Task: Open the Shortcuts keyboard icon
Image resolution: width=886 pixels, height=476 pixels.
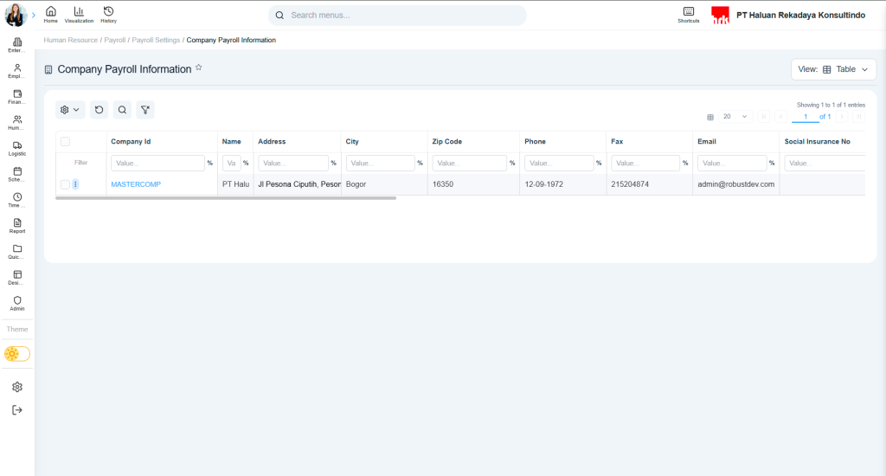Action: 689,14
